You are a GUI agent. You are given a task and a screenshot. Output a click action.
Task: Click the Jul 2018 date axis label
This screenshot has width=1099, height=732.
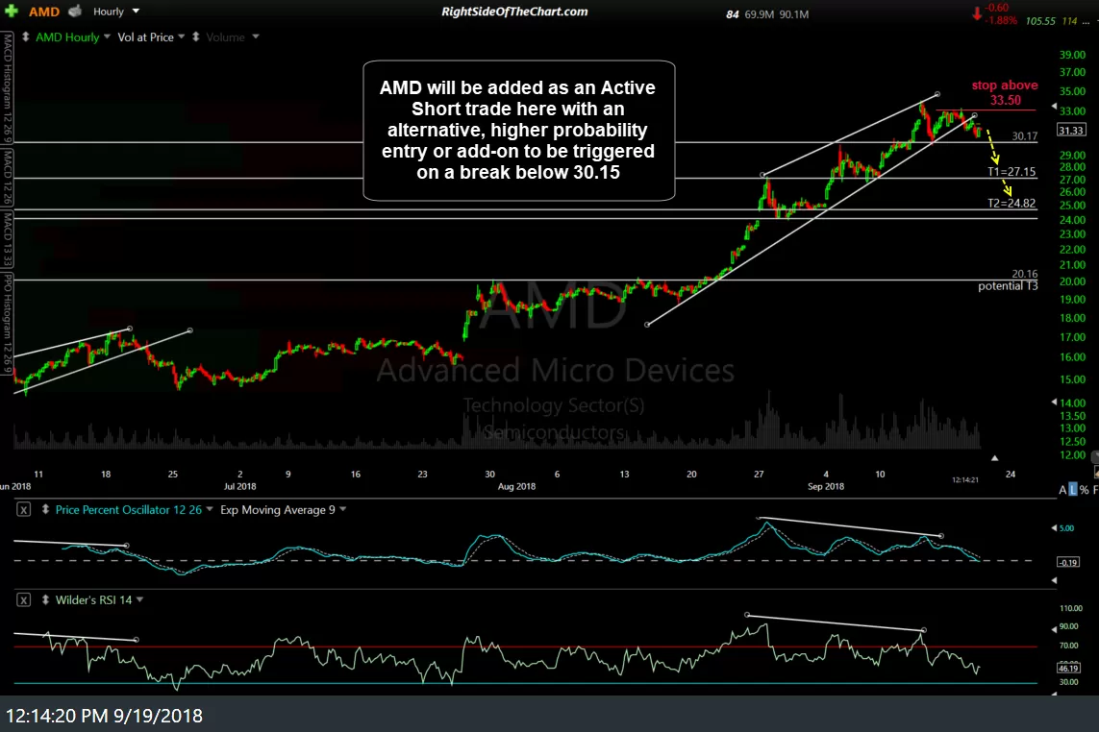[239, 486]
